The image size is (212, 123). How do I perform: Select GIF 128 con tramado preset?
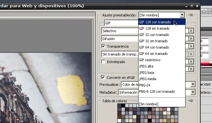[x=162, y=22]
